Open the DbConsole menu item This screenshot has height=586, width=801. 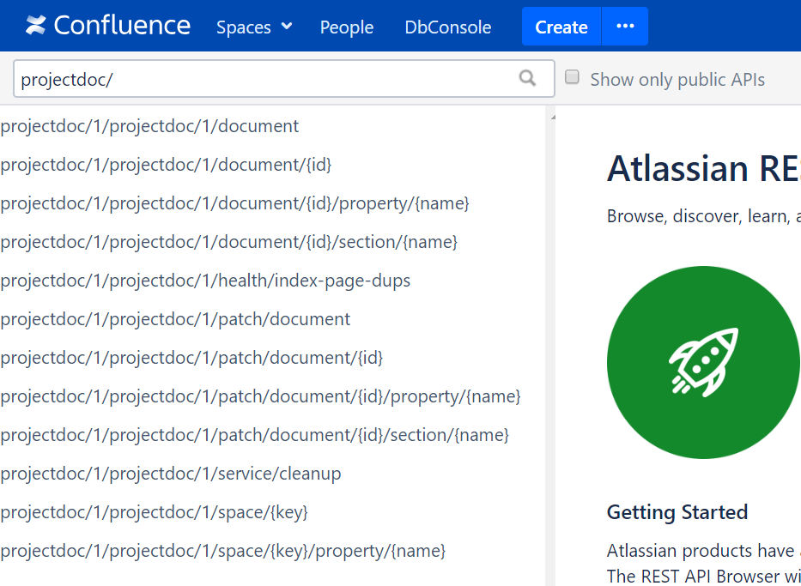447,27
